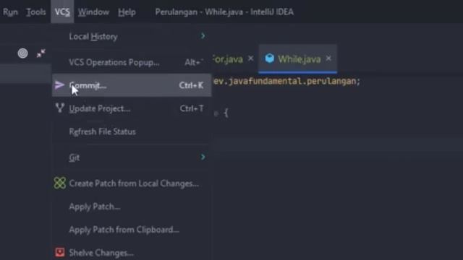Select Apply Patch from Clipboard
Image resolution: width=463 pixels, height=260 pixels.
coord(132,230)
